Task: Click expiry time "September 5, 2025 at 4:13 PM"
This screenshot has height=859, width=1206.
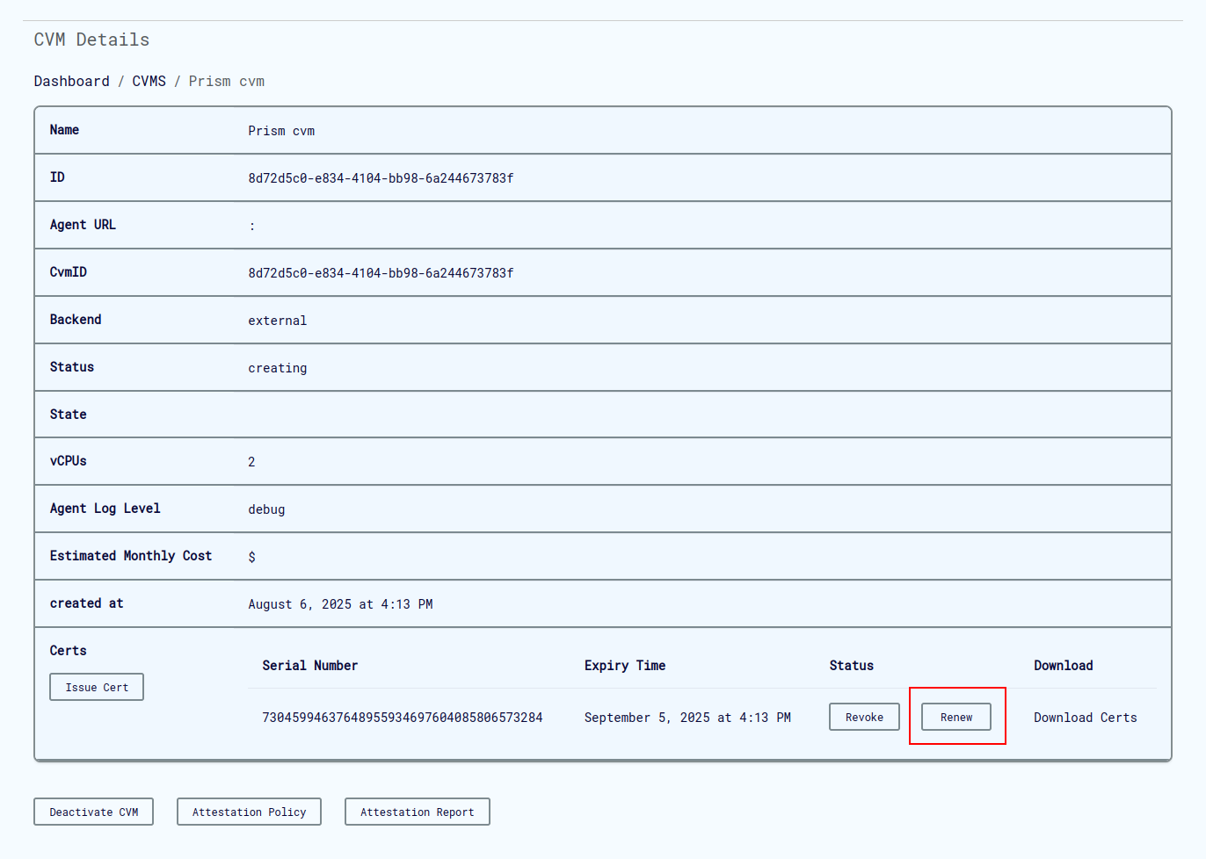Action: (687, 718)
